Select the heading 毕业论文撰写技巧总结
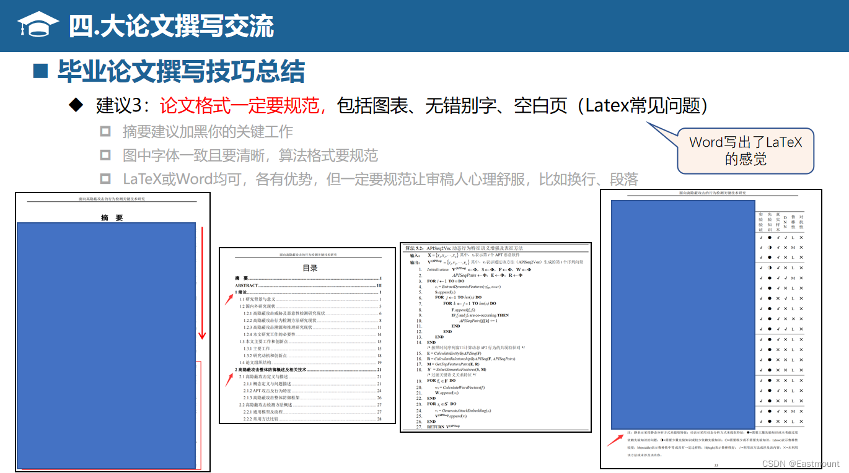The image size is (849, 473). [x=182, y=71]
